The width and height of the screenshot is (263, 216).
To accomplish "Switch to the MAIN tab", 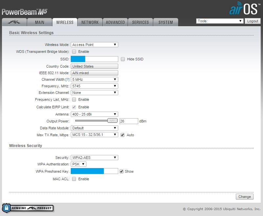I will [x=40, y=22].
